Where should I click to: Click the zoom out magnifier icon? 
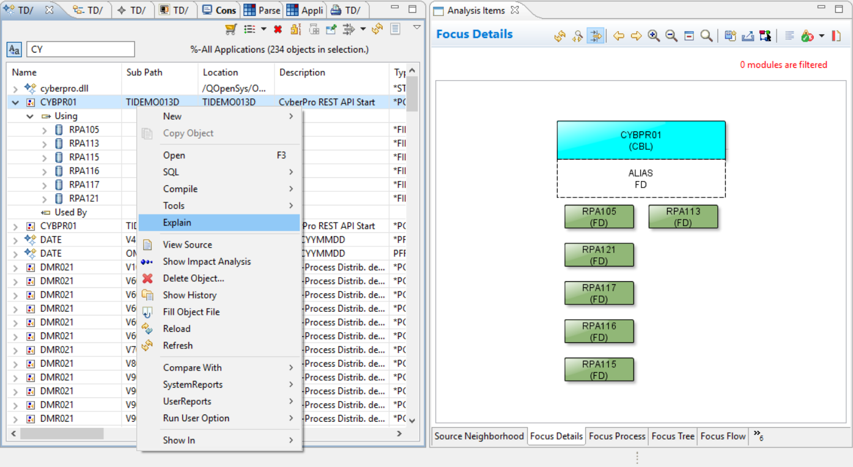click(x=671, y=36)
